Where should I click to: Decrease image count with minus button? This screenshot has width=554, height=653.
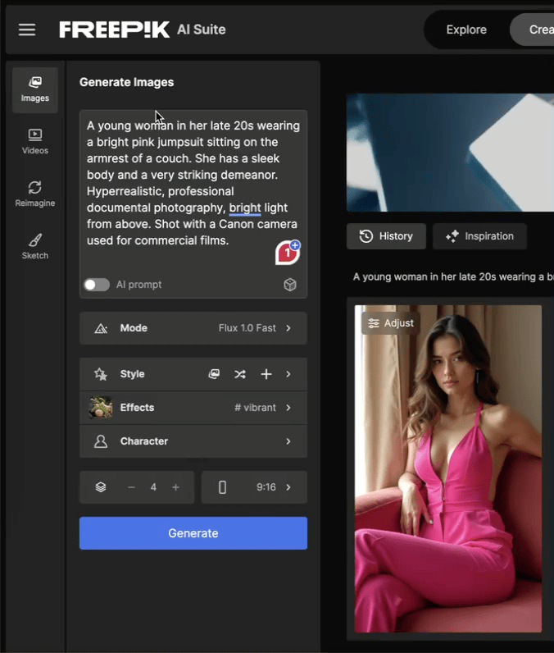[131, 487]
